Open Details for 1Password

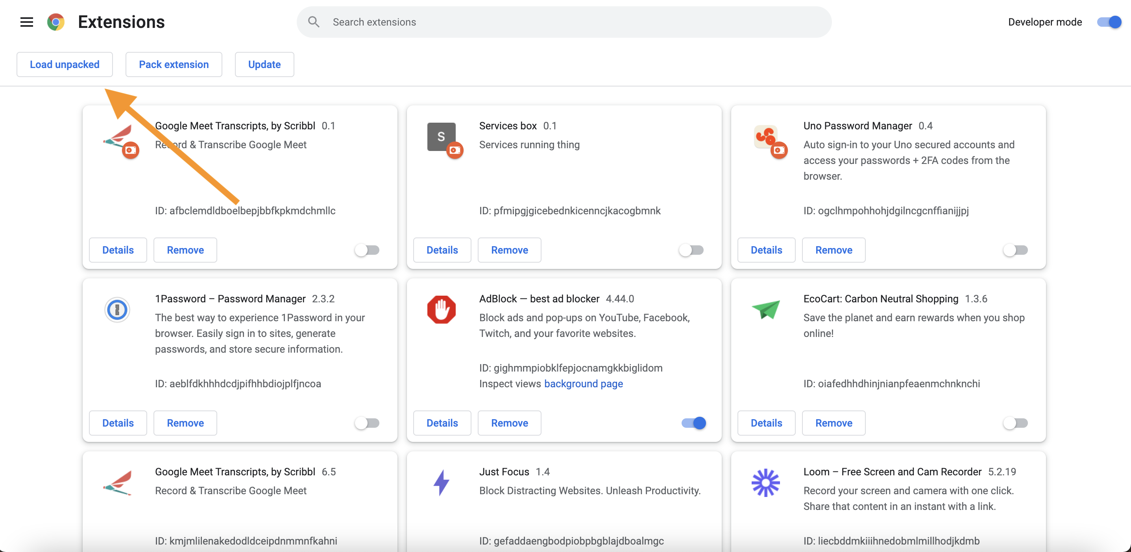[x=118, y=423]
